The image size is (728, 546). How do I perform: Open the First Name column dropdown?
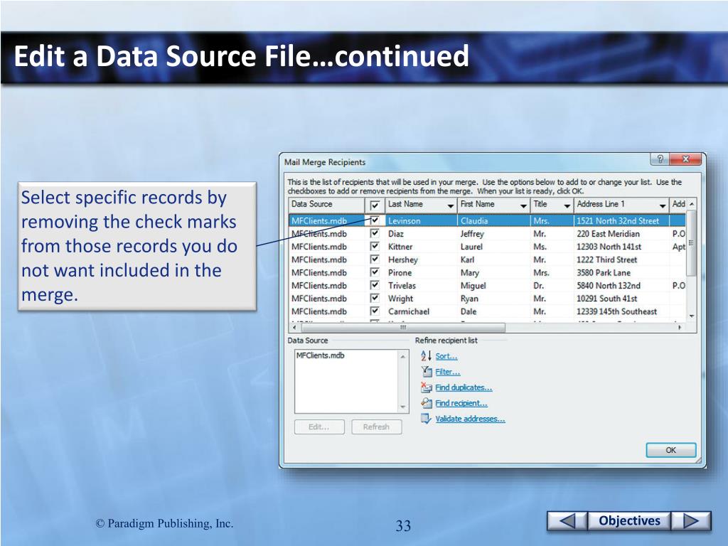point(523,205)
